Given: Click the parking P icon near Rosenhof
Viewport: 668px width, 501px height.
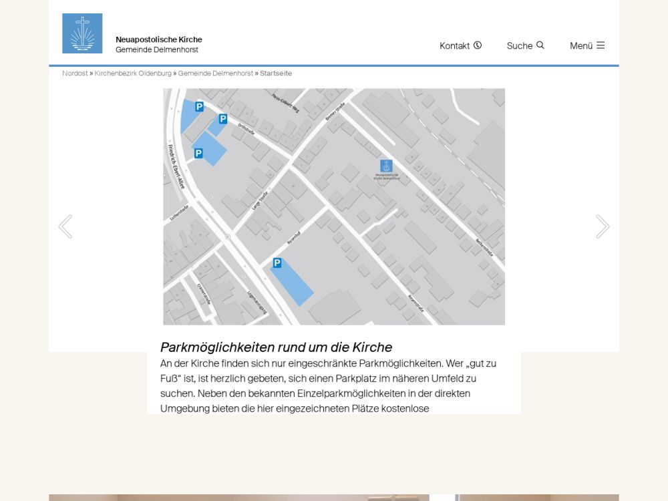Looking at the screenshot, I should pyautogui.click(x=277, y=263).
